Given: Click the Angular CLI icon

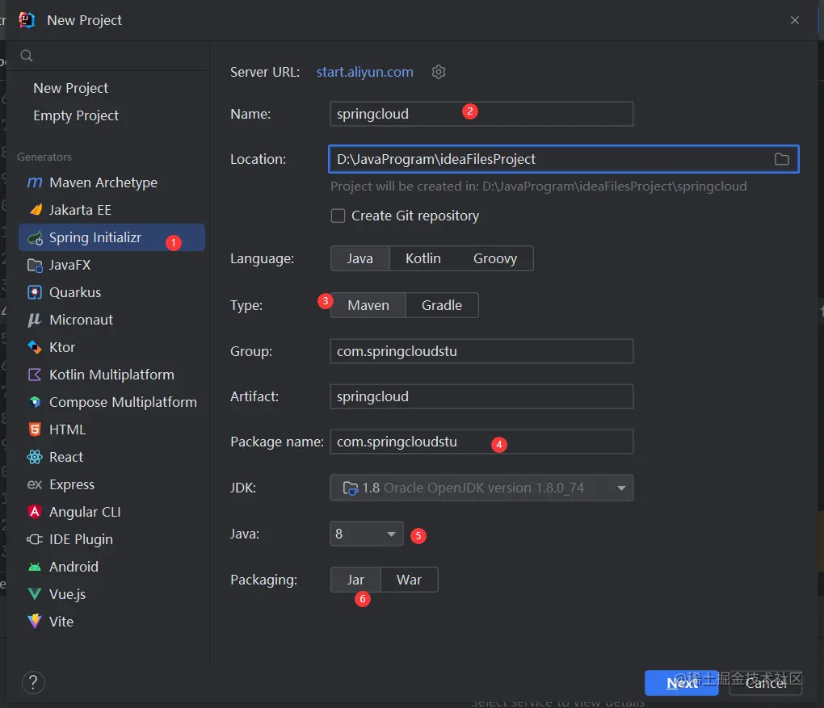Looking at the screenshot, I should [x=35, y=512].
